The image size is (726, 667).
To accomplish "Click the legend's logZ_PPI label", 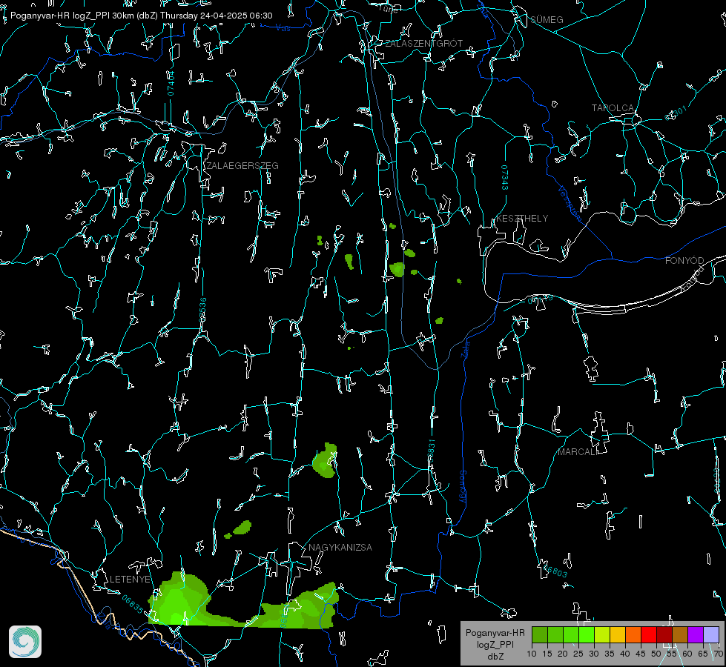I will pos(495,645).
